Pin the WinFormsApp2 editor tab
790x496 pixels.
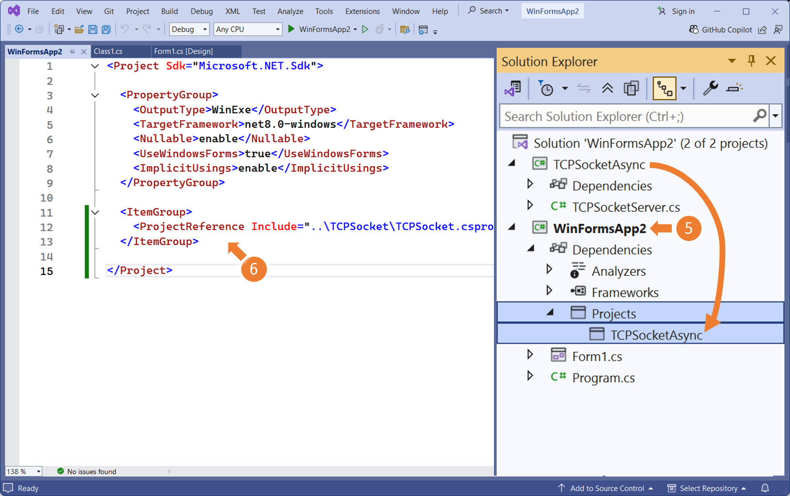pyautogui.click(x=72, y=51)
